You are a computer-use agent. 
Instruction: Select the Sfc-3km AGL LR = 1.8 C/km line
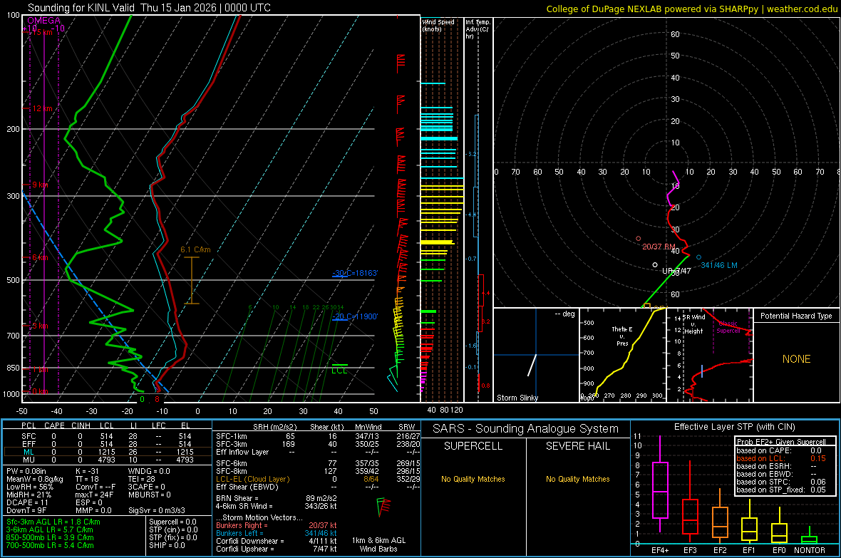(53, 522)
